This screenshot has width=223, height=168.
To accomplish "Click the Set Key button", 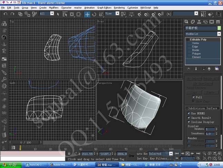I will point(142,158).
